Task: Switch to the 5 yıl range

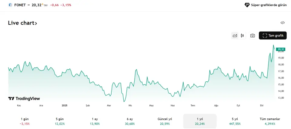Action: click(235, 121)
